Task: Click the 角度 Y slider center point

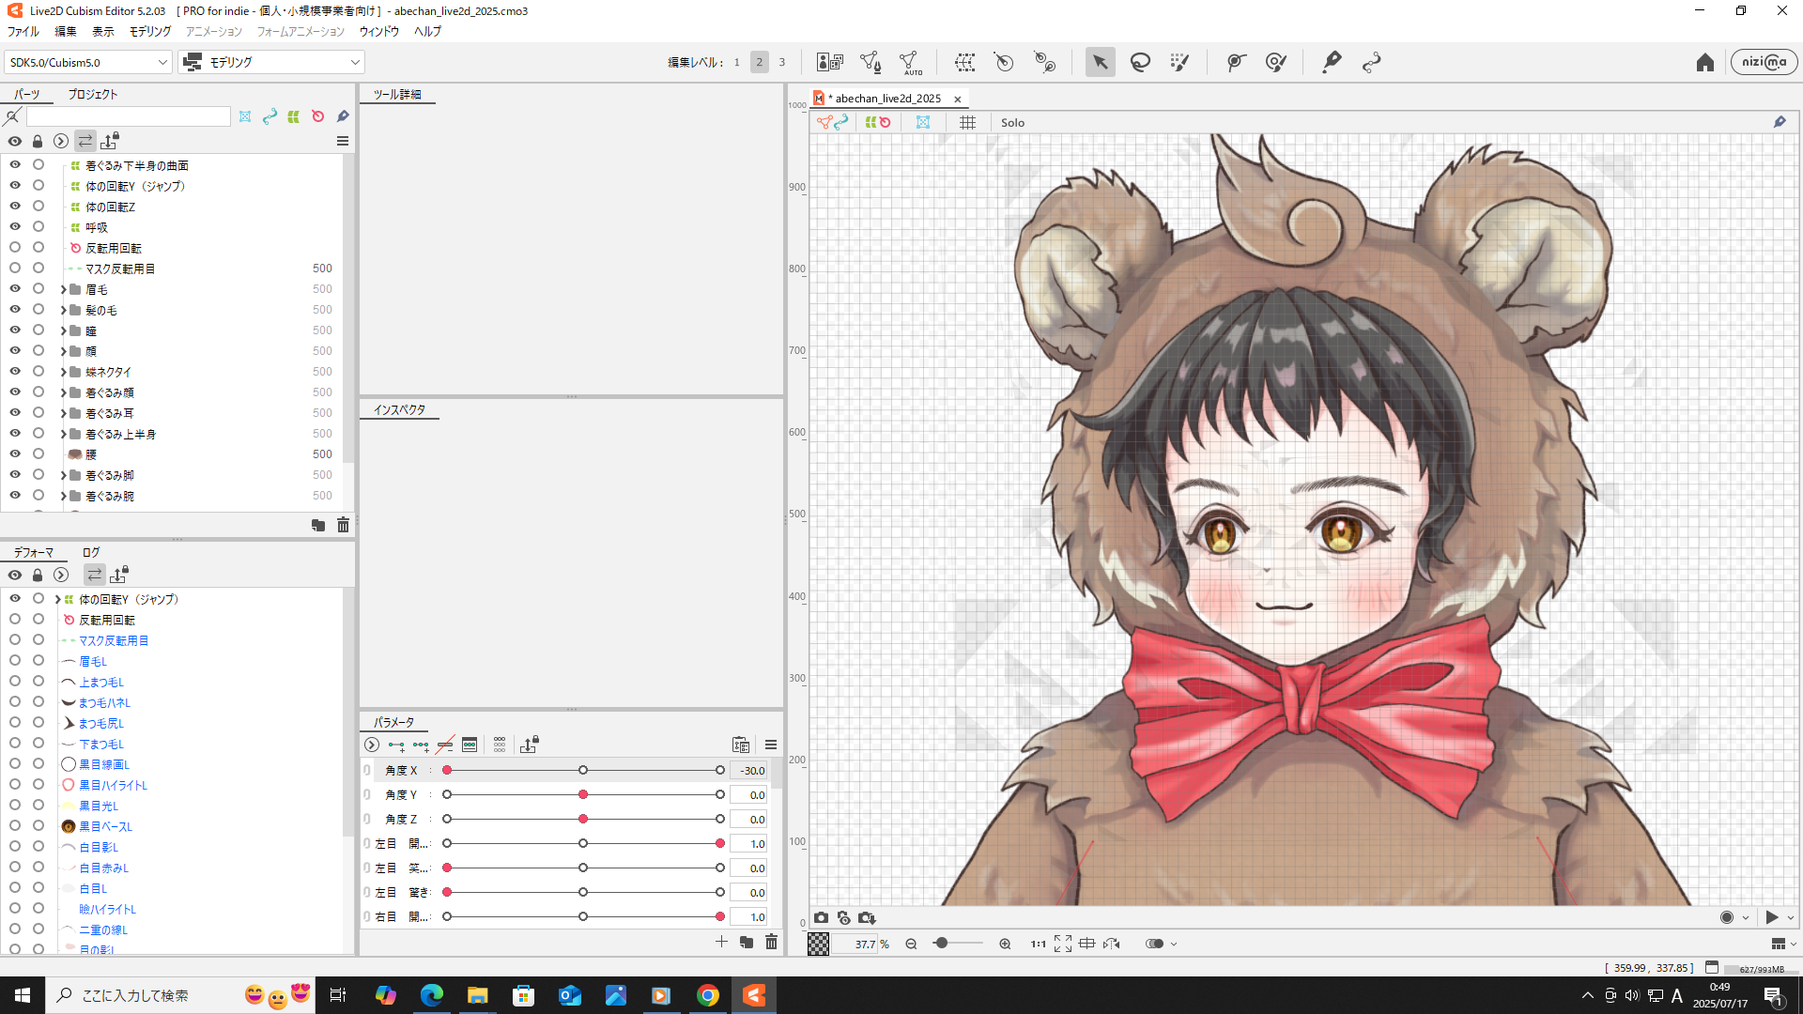Action: coord(583,794)
